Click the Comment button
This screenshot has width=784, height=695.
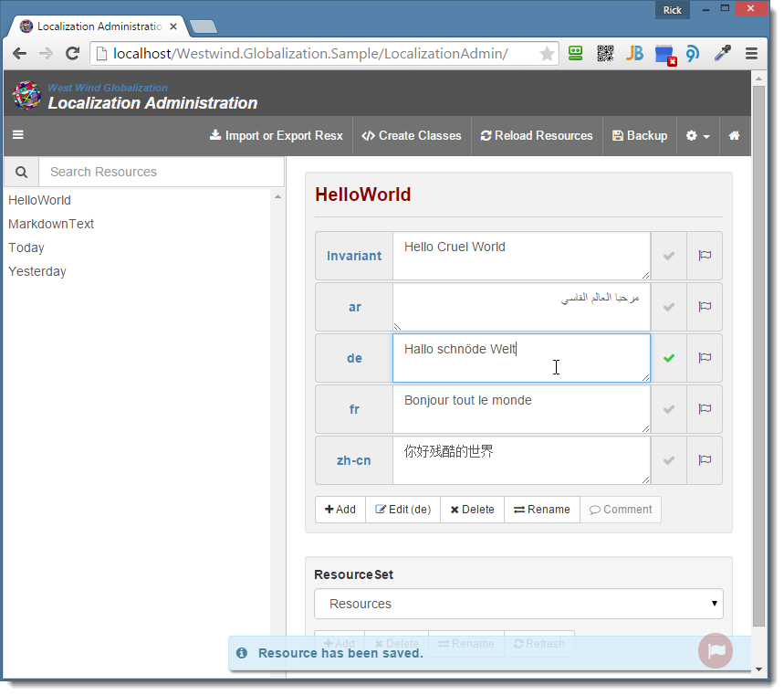click(x=621, y=510)
